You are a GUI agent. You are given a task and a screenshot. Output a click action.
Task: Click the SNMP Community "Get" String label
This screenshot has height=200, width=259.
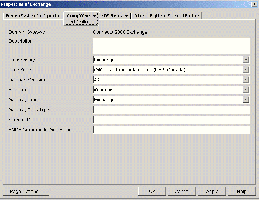click(40, 130)
